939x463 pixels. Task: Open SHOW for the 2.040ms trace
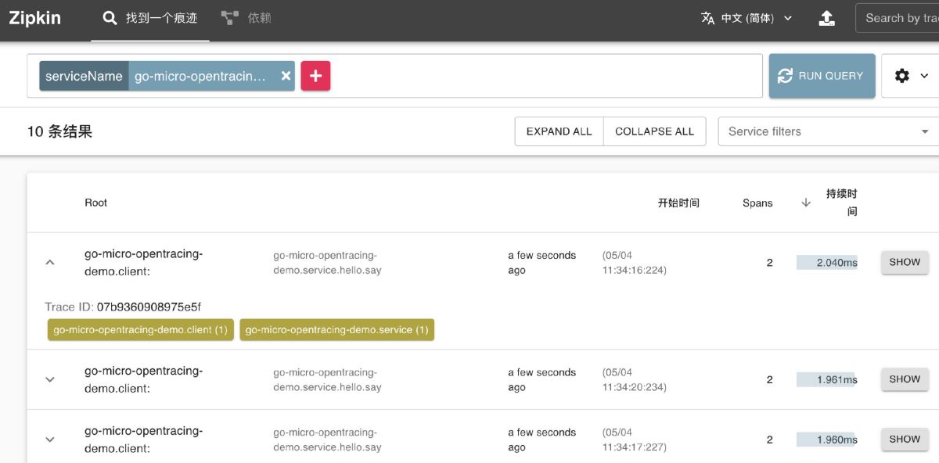(x=905, y=262)
